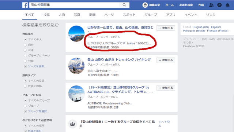The height and width of the screenshot is (132, 234).
Task: Open the 作成 menu
Action: pyautogui.click(x=201, y=5)
